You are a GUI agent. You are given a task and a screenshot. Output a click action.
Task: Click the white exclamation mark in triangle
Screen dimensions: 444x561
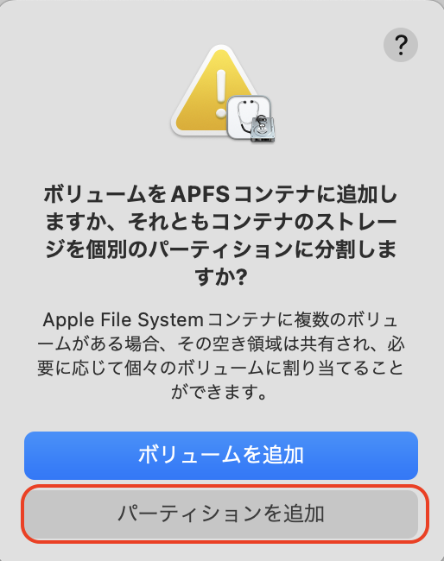tap(221, 93)
